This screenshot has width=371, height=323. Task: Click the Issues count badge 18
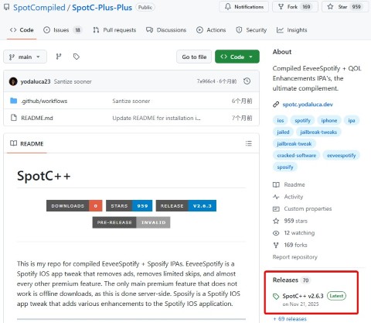tap(77, 30)
